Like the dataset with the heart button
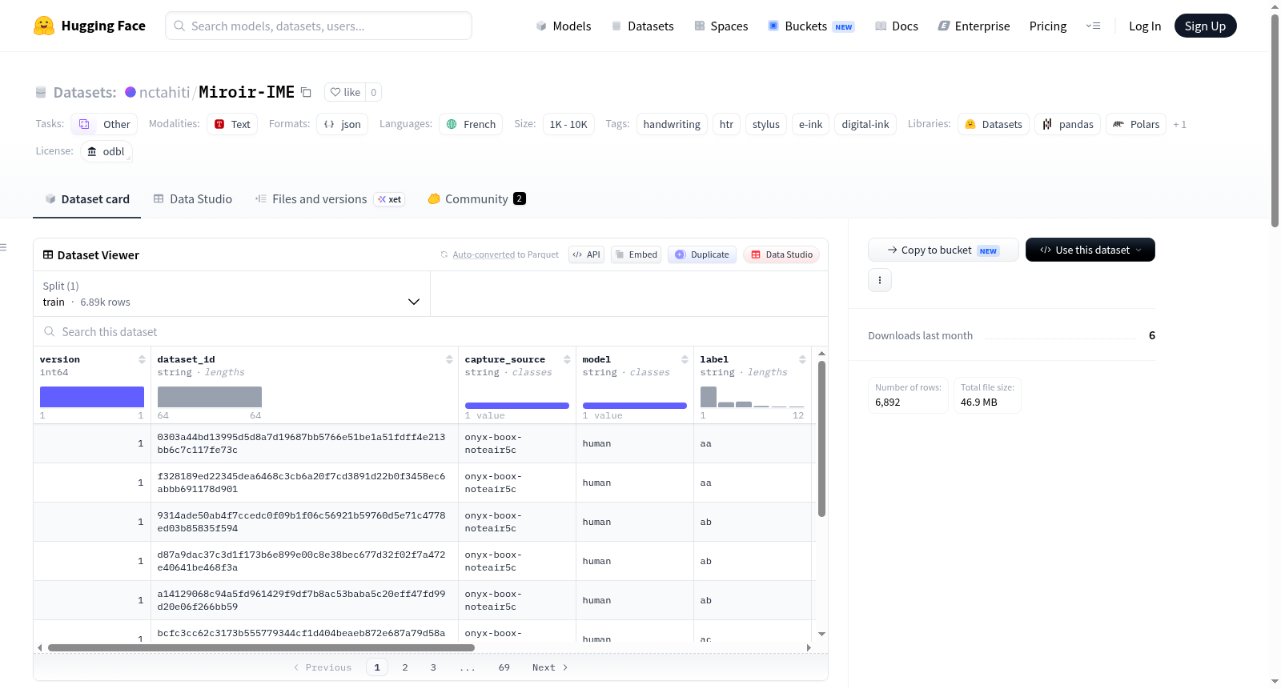Viewport: 1281px width, 689px height. coord(345,92)
